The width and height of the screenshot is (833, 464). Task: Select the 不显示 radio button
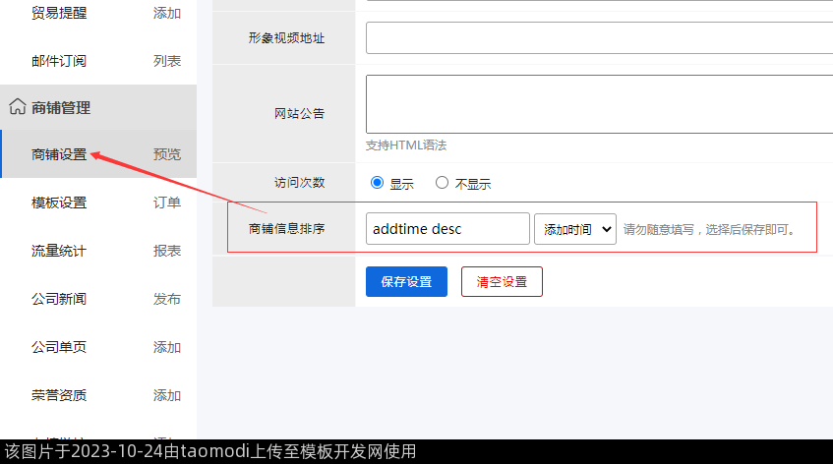point(442,183)
